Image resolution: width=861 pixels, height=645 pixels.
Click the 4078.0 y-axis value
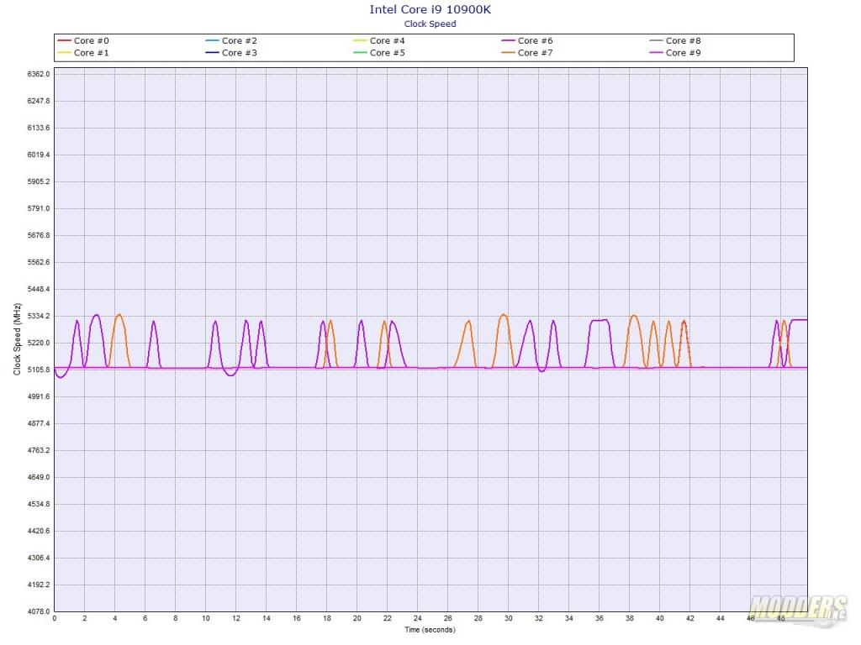pos(39,611)
